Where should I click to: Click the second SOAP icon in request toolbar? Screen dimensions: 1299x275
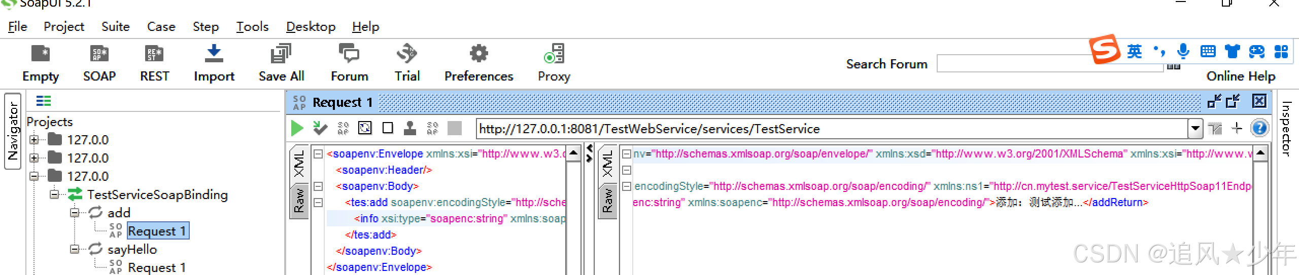tap(433, 128)
